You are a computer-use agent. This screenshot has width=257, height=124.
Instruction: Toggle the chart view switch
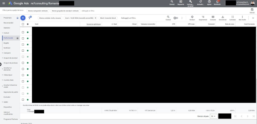point(176,18)
